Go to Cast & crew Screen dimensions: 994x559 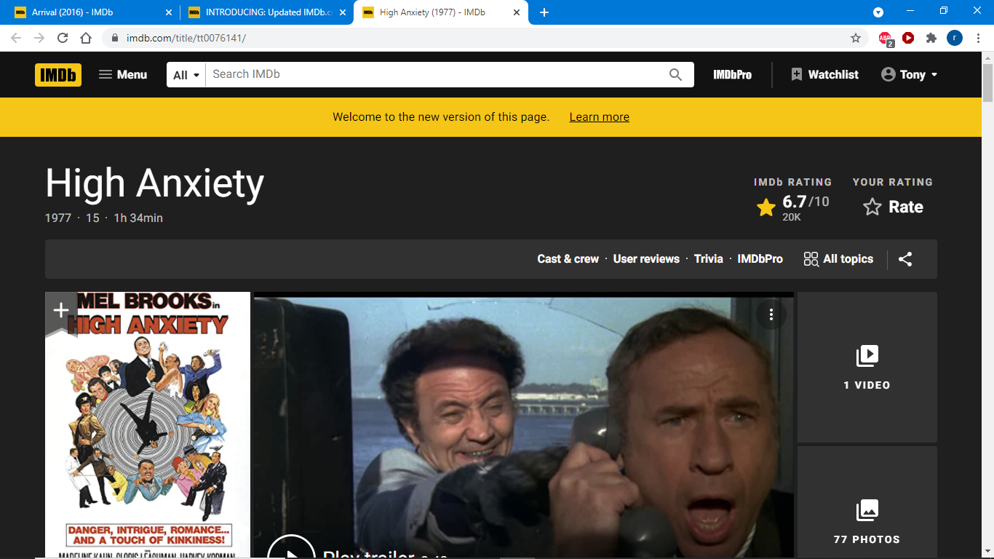pyautogui.click(x=568, y=259)
